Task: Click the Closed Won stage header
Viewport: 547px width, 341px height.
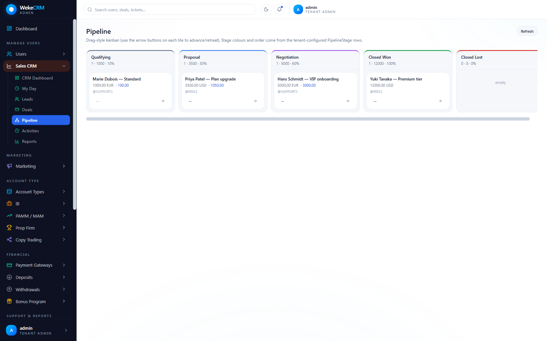Action: (x=408, y=60)
